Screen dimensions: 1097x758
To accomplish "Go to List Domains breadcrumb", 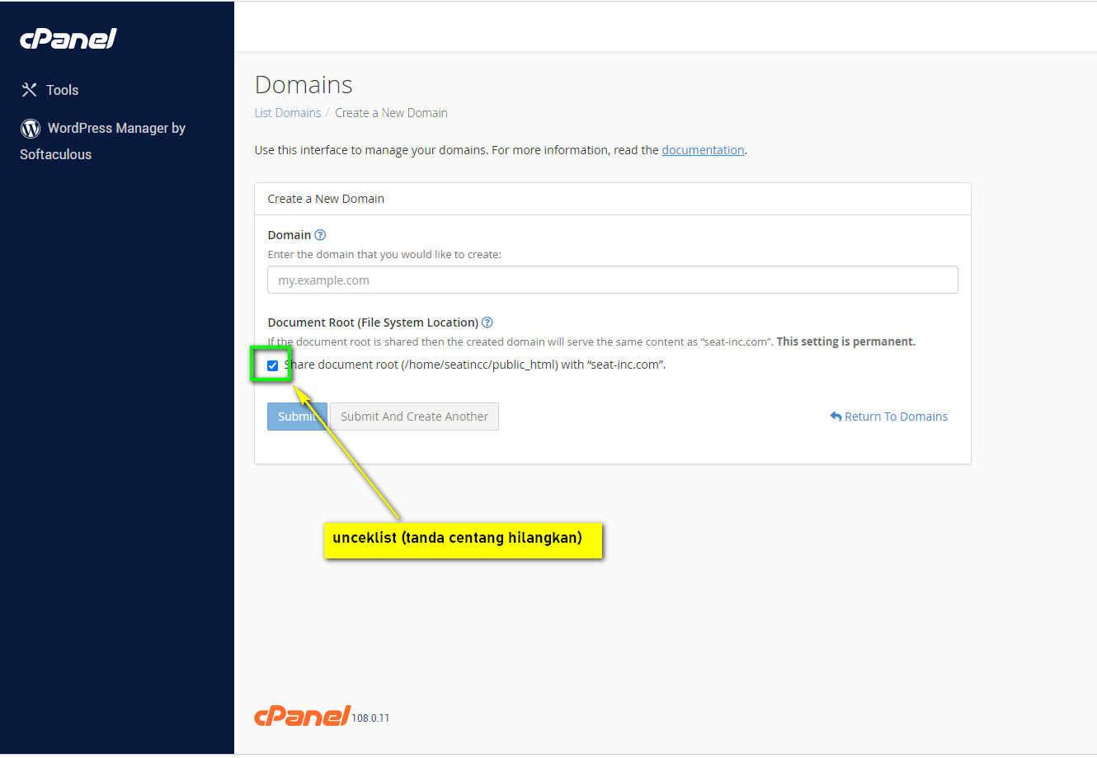I will click(x=287, y=113).
